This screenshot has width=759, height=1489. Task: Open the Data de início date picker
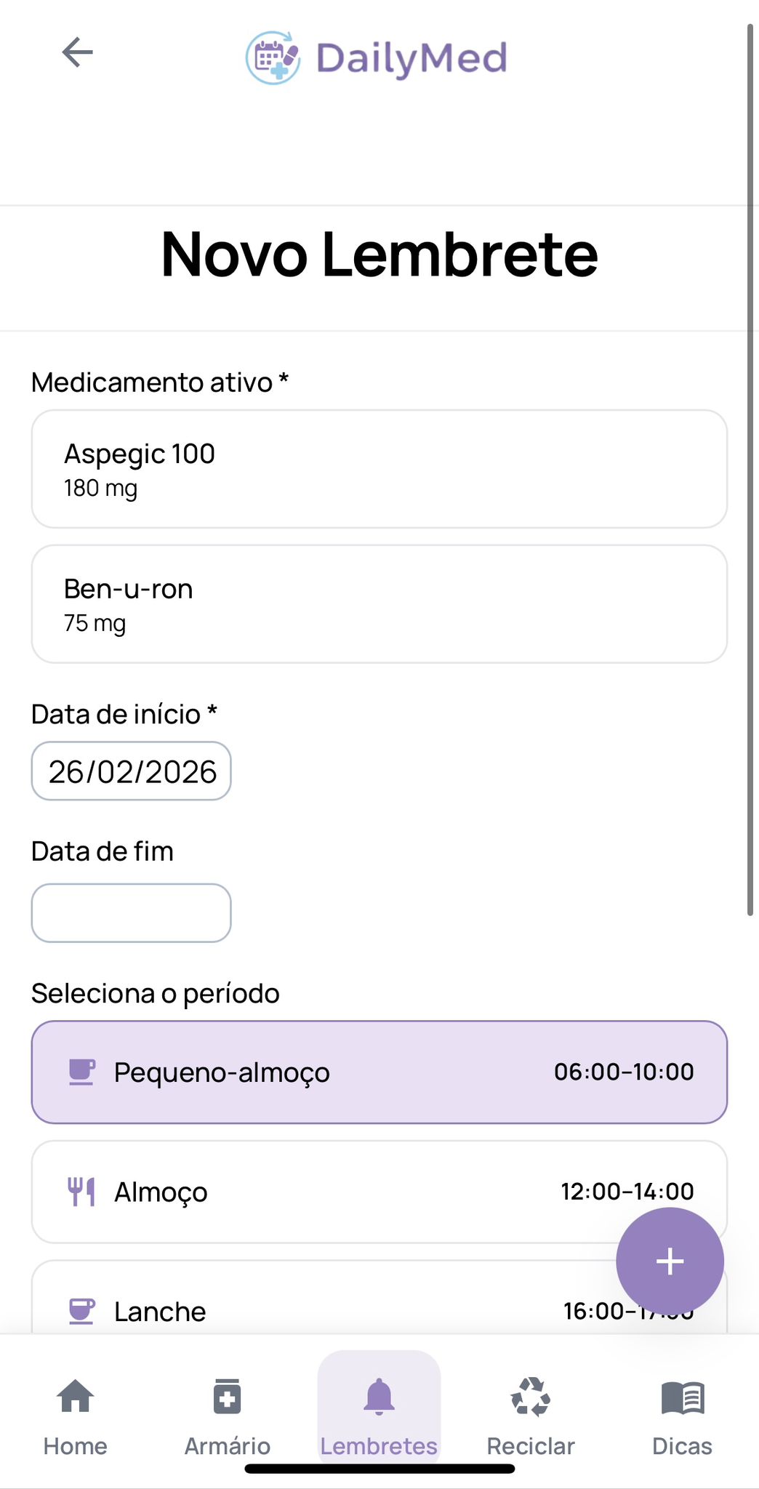(x=132, y=771)
